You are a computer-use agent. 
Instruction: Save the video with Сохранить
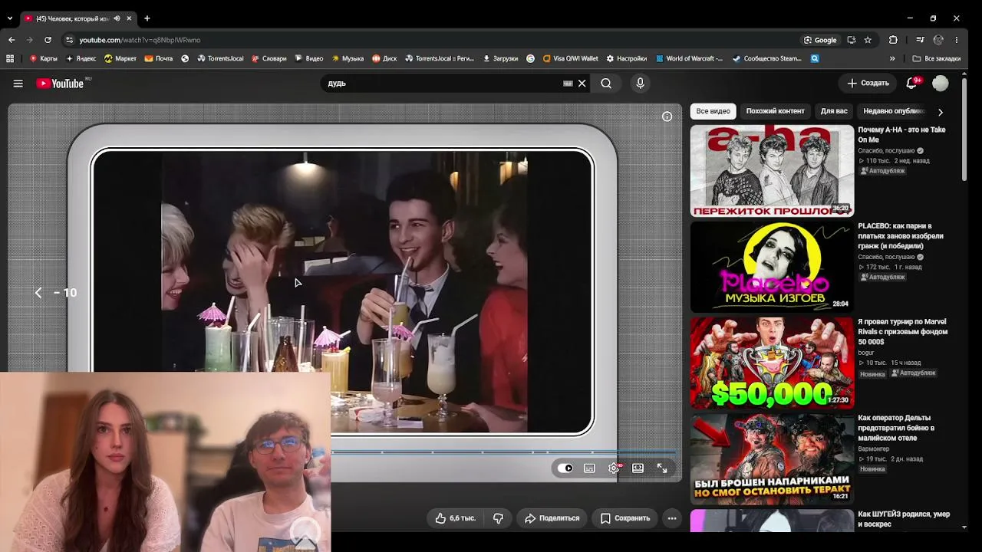pyautogui.click(x=625, y=518)
